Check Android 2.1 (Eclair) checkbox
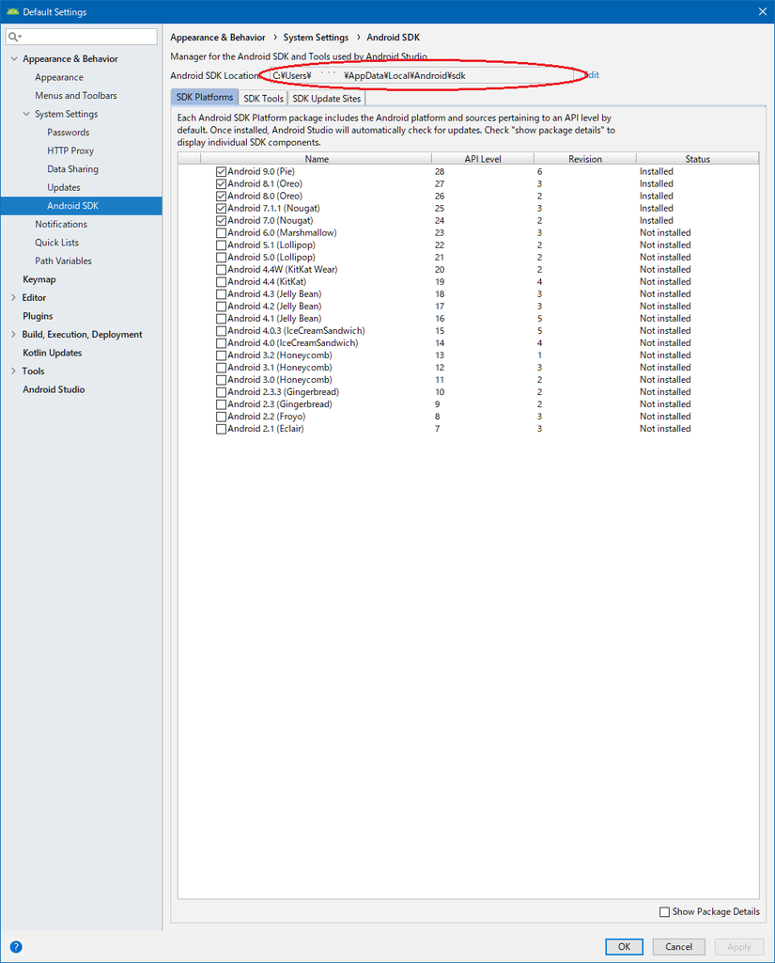The height and width of the screenshot is (963, 775). tap(221, 429)
